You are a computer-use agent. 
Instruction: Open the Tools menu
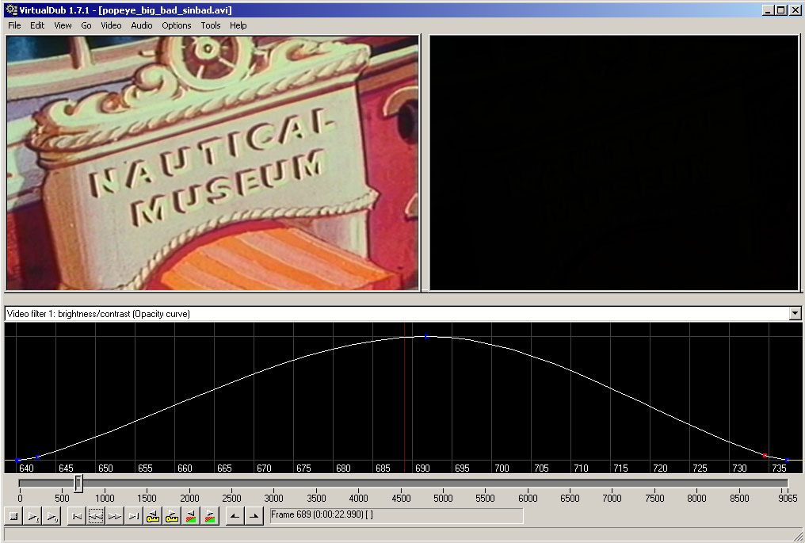pos(211,25)
